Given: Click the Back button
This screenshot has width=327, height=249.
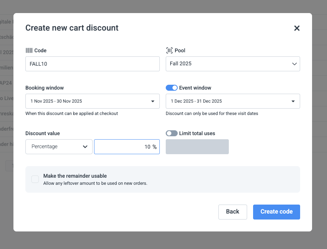Looking at the screenshot, I should coord(233,212).
